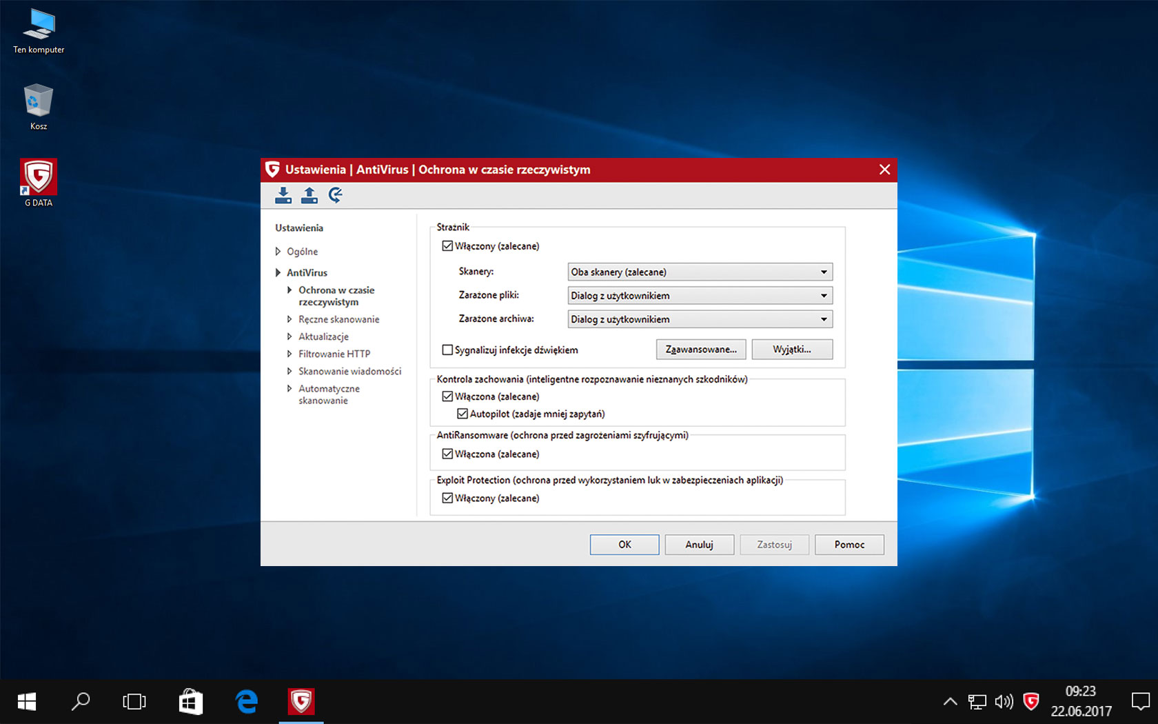The height and width of the screenshot is (724, 1158).
Task: Click the Zaawansowane... button
Action: point(701,350)
